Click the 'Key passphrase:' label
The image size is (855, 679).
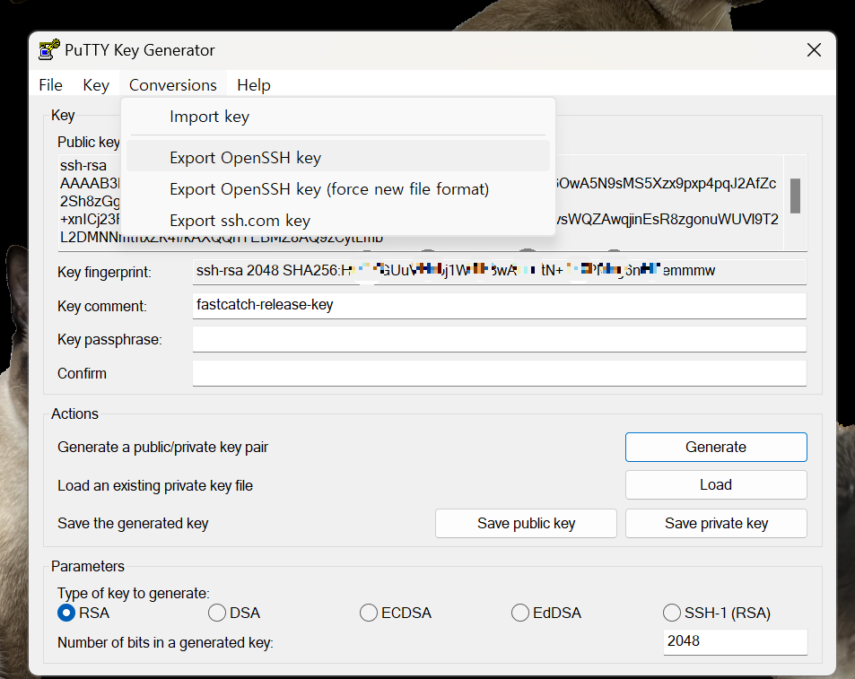pos(109,339)
